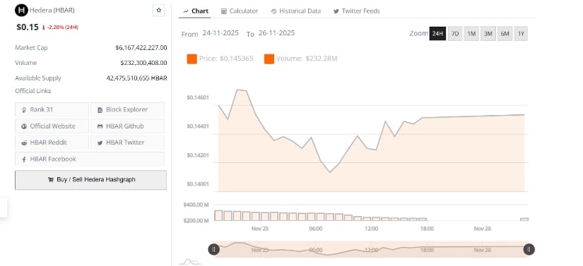Select the 3M zoom range

coord(488,34)
